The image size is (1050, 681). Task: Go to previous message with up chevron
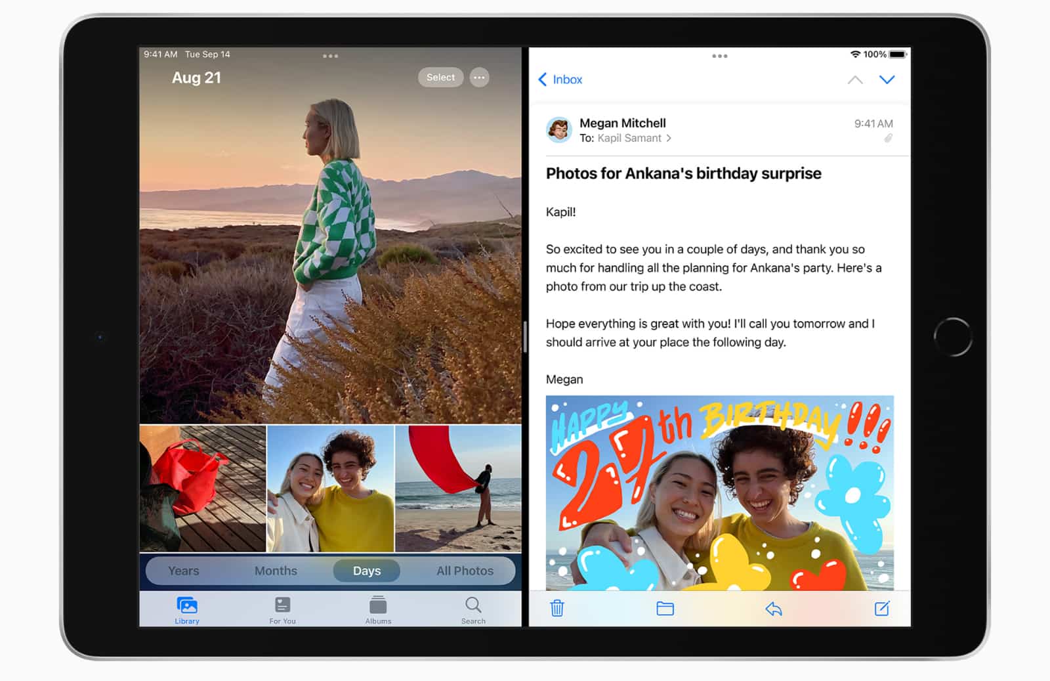854,79
